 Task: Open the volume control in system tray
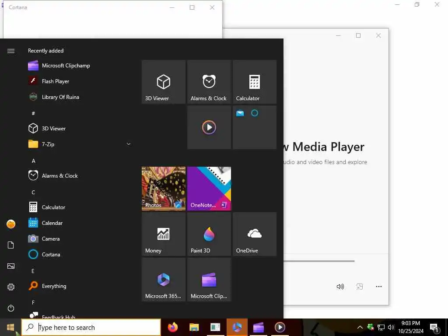tap(391, 327)
